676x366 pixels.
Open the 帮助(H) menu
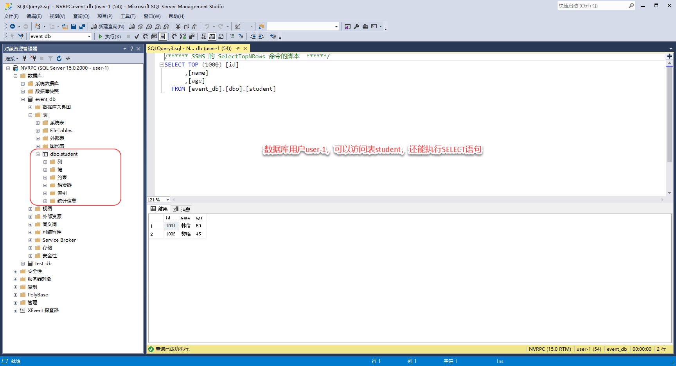(x=176, y=16)
